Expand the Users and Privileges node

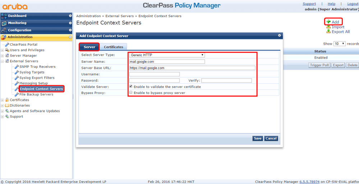(2, 50)
